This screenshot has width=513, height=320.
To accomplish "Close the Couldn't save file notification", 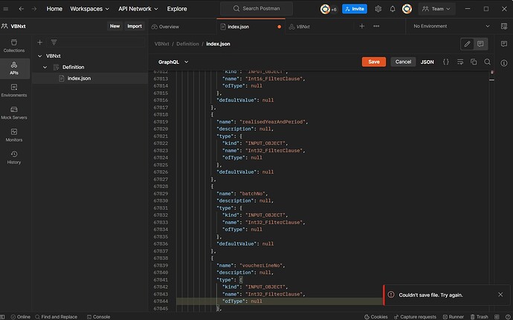I will click(500, 295).
